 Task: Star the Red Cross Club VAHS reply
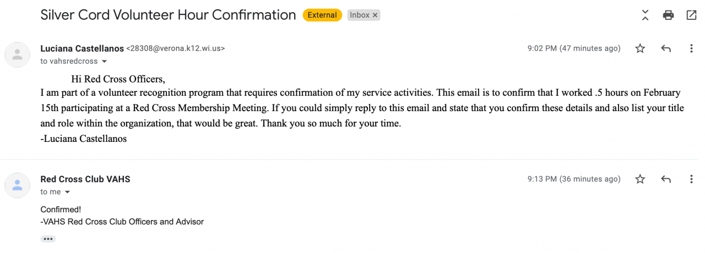640,179
